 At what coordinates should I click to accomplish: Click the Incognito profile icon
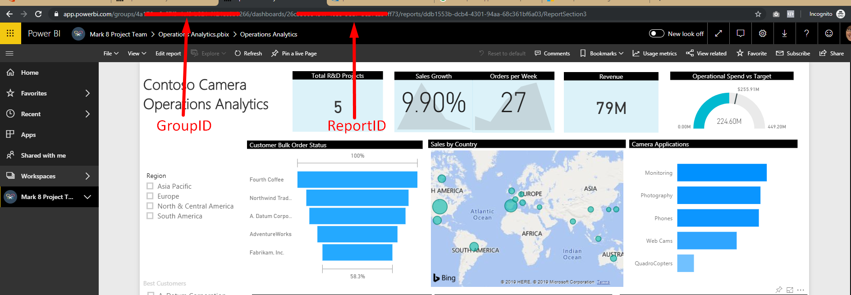[841, 14]
